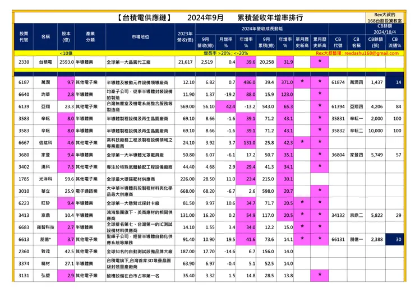Click the Rex大叔的168台股投資教室 label
The width and height of the screenshot is (415, 293).
click(385, 18)
